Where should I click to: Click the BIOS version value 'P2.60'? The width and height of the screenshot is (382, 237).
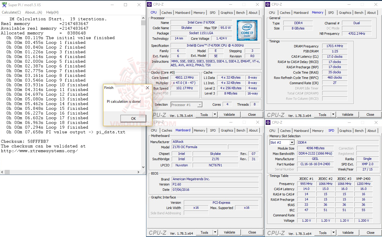pos(215,184)
